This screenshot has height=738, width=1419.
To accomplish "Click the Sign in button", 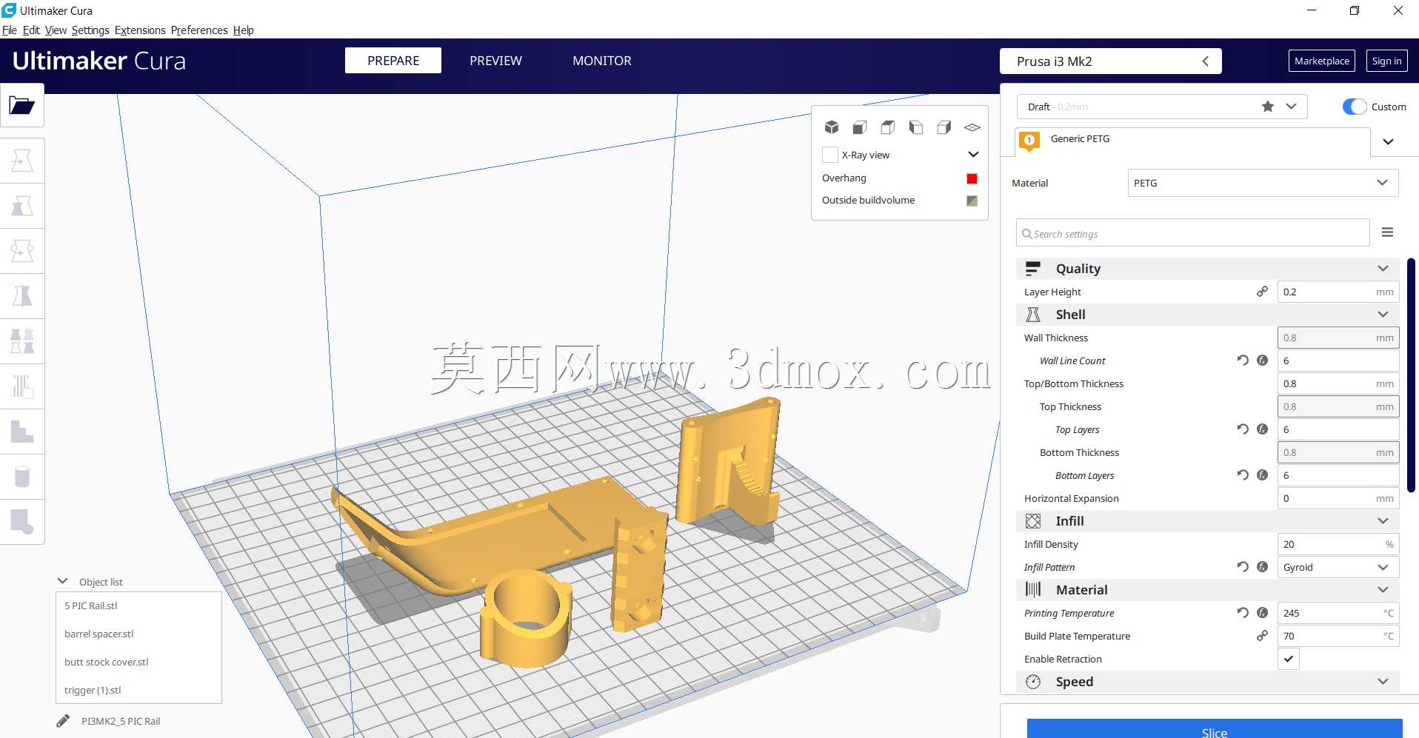I will 1386,61.
